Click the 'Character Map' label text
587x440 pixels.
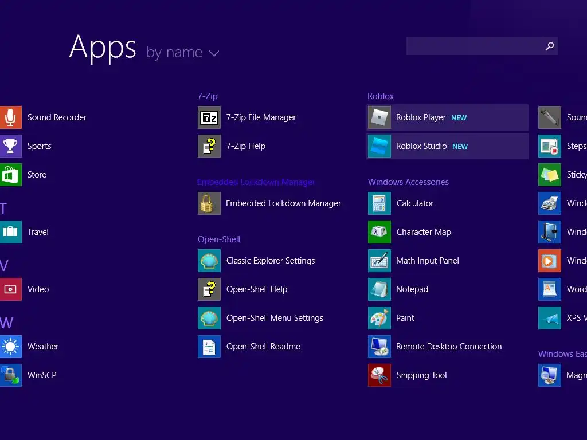pyautogui.click(x=424, y=232)
